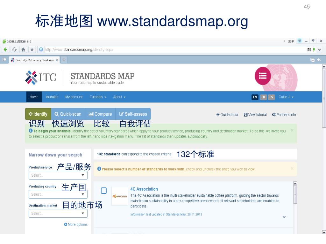Open View tutorial link
The image size is (326, 244).
click(255, 114)
